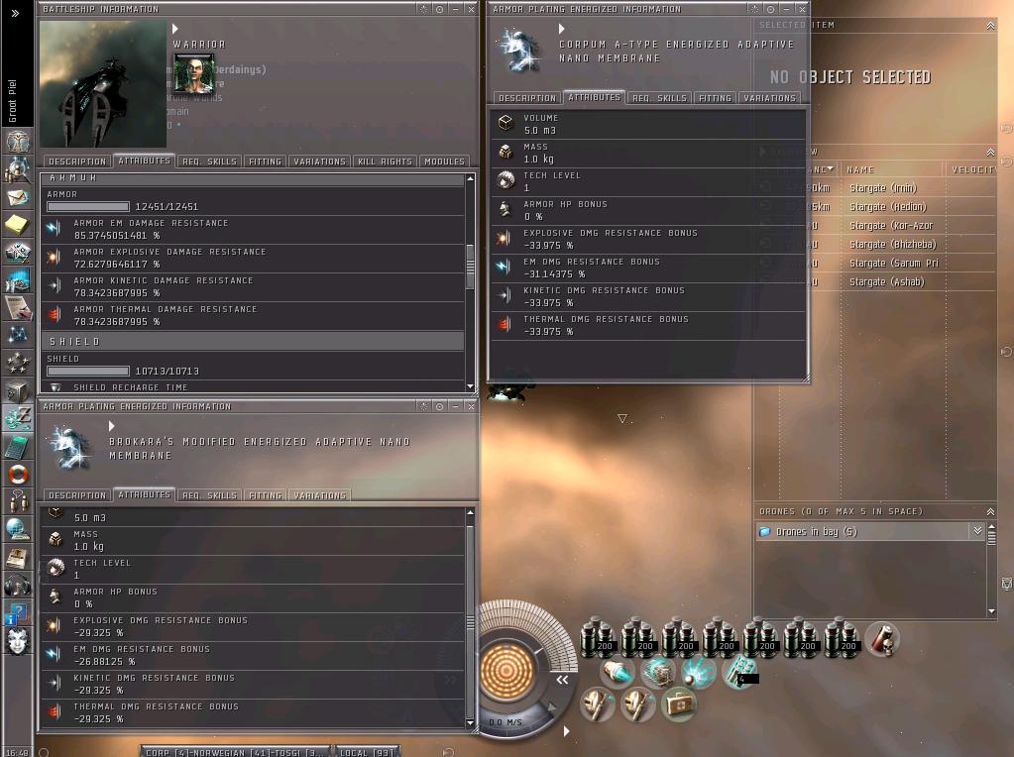Collapse the Shield attributes section header
Screen dimensions: 1014x757
click(254, 341)
